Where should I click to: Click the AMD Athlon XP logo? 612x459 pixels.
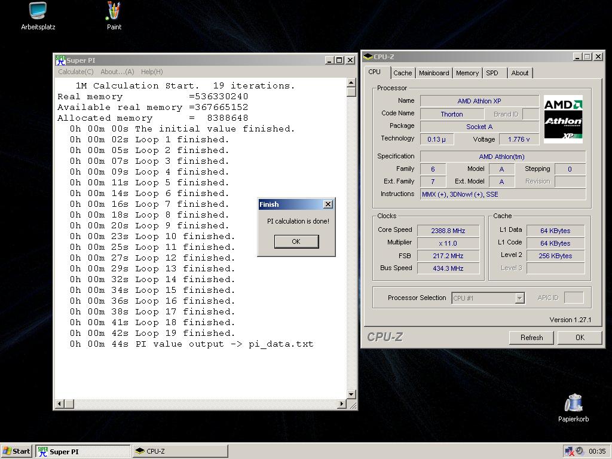pyautogui.click(x=563, y=120)
